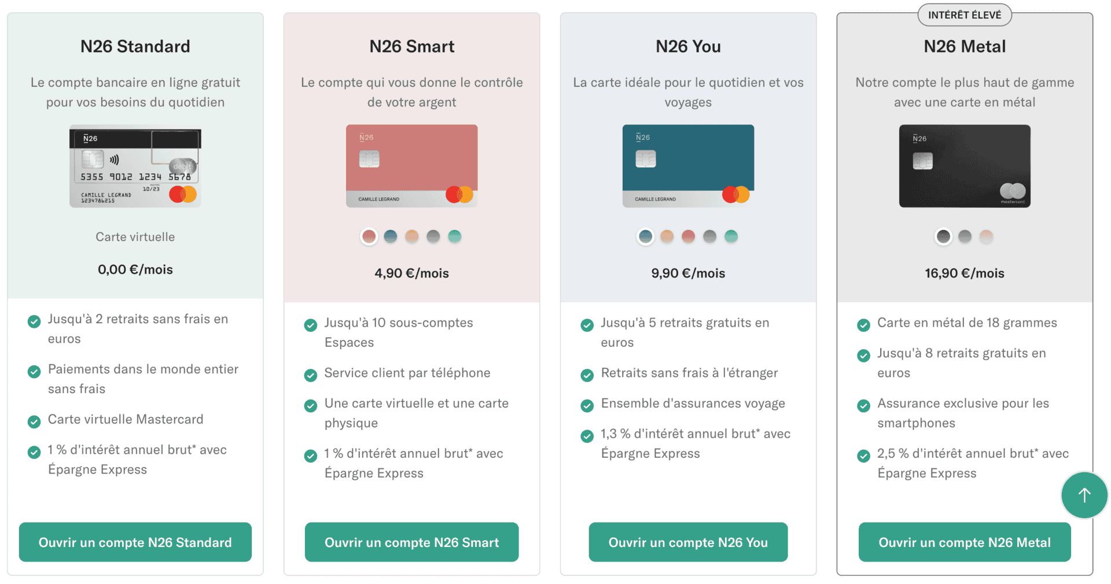Click Ouvrir un compte N26 You
The image size is (1111, 584).
pos(688,542)
